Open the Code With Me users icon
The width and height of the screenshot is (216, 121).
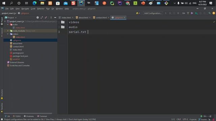138,13
